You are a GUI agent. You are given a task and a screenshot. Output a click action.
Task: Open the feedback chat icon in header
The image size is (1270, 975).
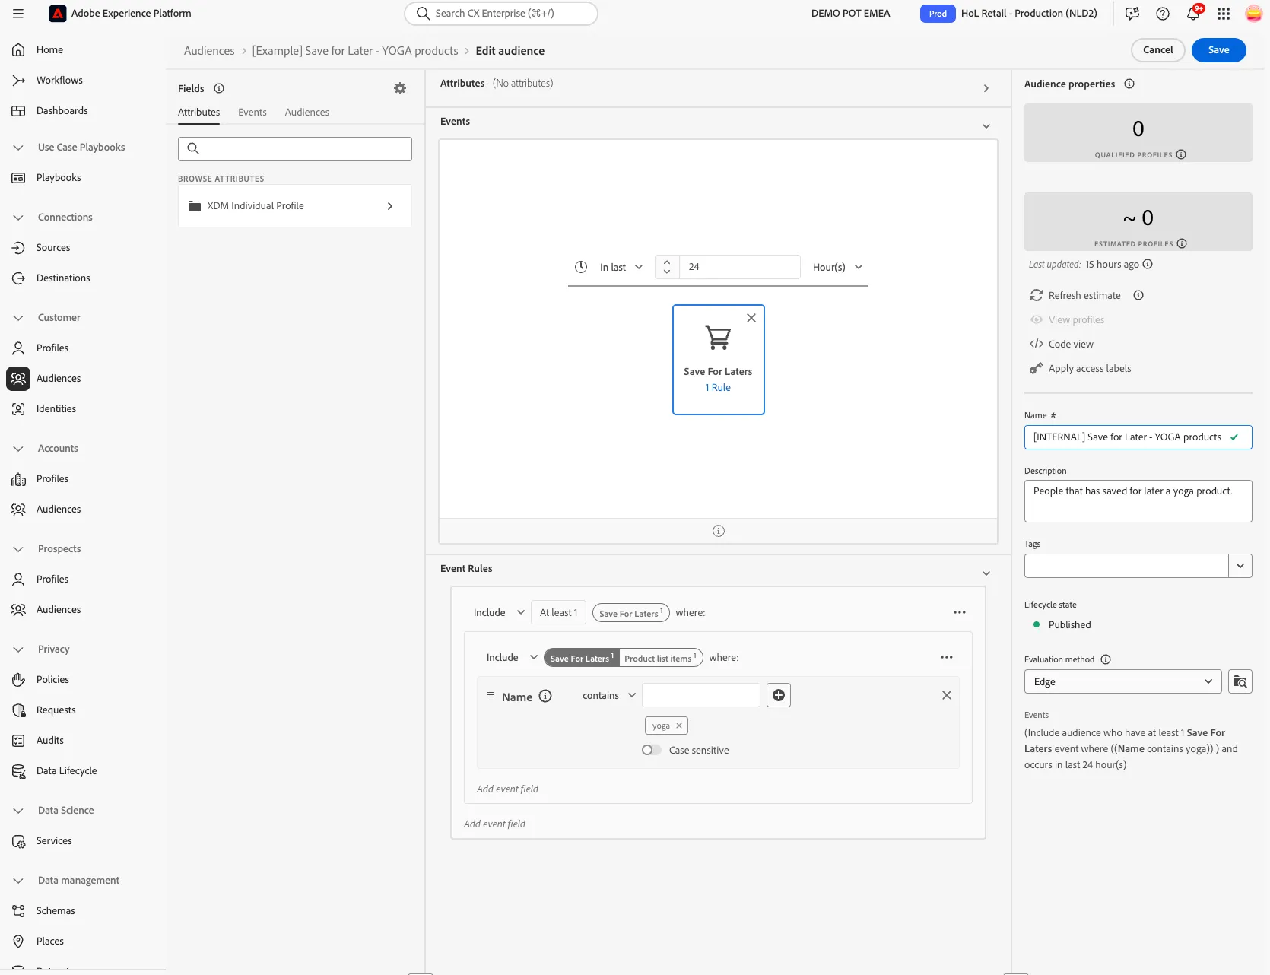(1132, 14)
